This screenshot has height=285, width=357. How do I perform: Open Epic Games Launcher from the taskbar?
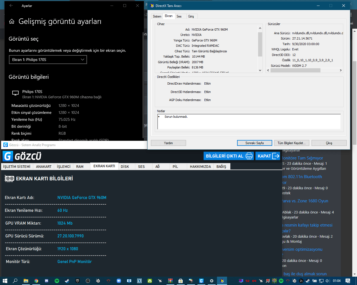pos(77,281)
